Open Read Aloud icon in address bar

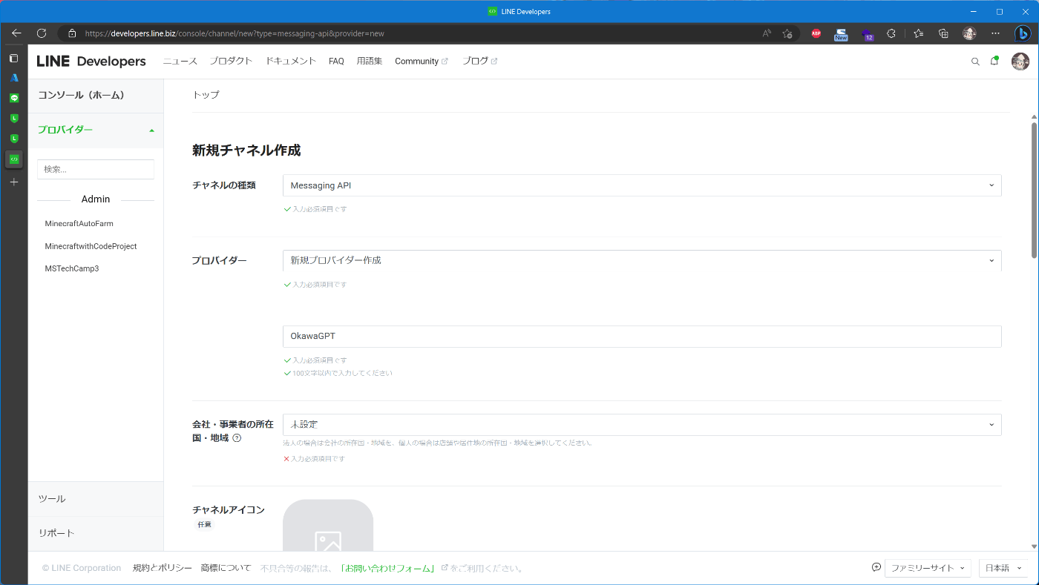767,33
